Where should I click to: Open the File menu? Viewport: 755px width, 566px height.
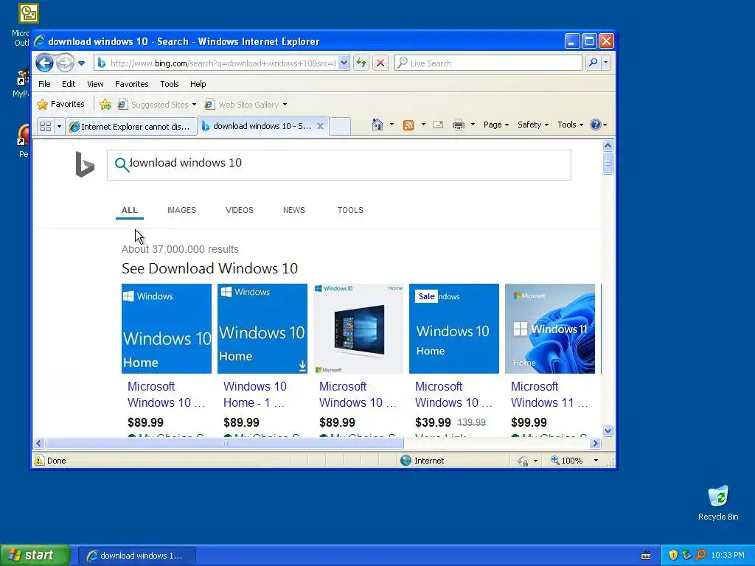coord(44,84)
